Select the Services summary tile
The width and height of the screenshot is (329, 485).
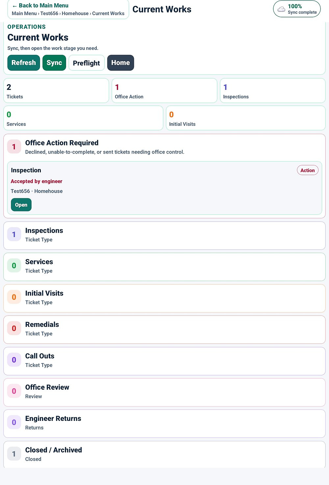[83, 118]
